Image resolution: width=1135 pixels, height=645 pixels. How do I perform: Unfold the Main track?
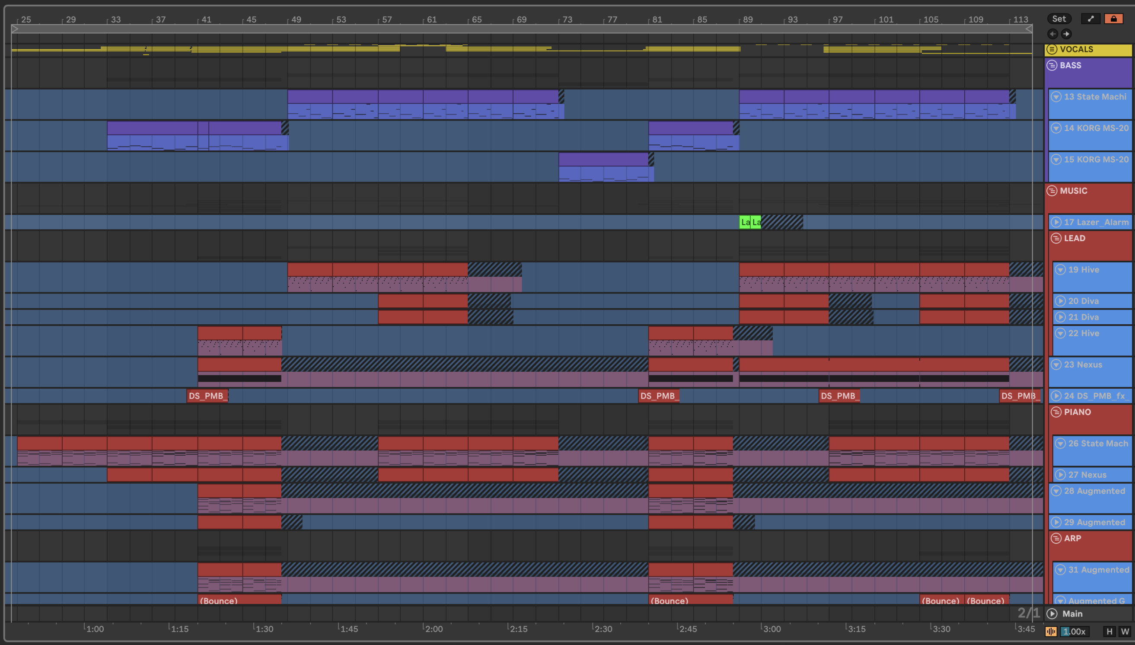[x=1052, y=614]
